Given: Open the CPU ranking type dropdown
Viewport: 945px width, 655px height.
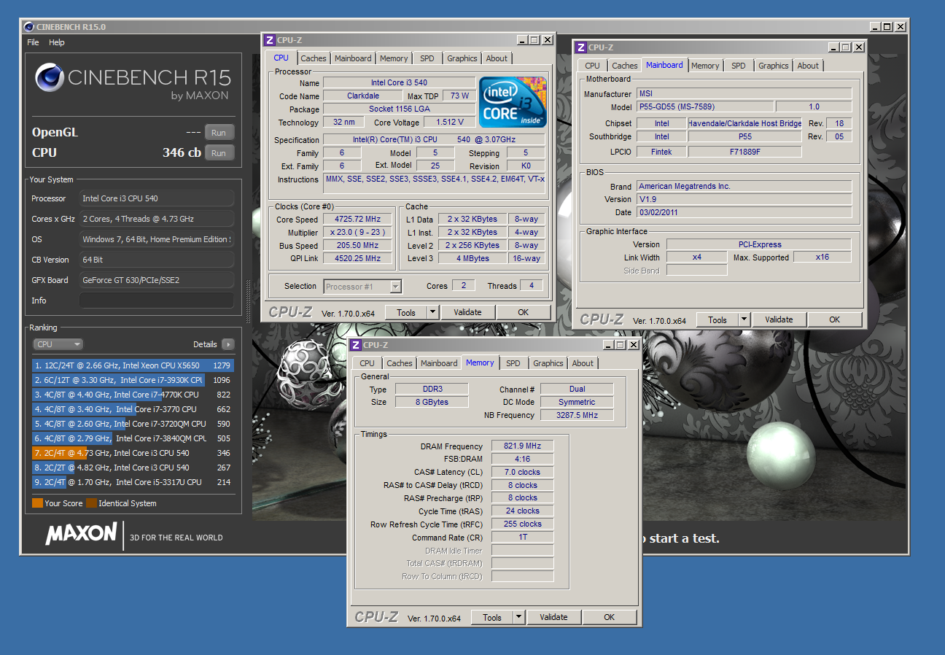Looking at the screenshot, I should (58, 344).
